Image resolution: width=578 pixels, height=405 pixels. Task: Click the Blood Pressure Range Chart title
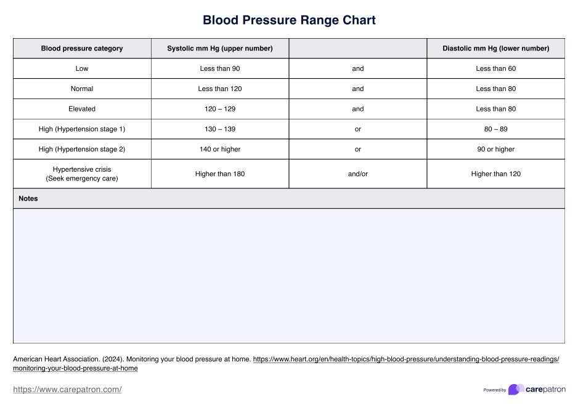289,20
